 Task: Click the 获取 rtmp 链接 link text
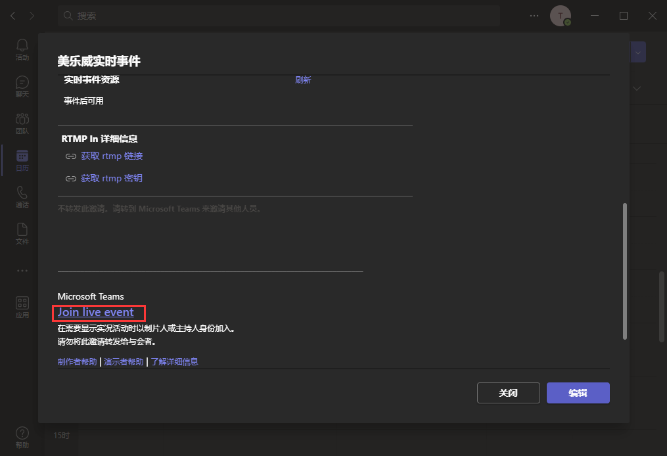(x=112, y=156)
